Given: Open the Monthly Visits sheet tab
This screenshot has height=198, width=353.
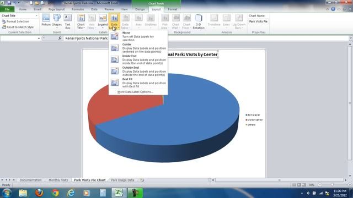Looking at the screenshot, I should tap(58, 180).
